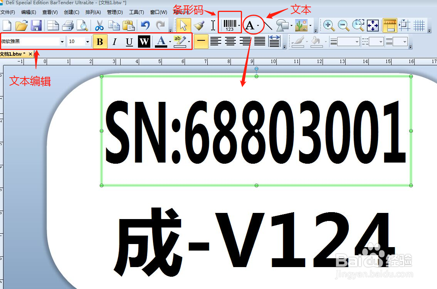Choose the text object tool
Screen dimensions: 437x289
(250, 26)
